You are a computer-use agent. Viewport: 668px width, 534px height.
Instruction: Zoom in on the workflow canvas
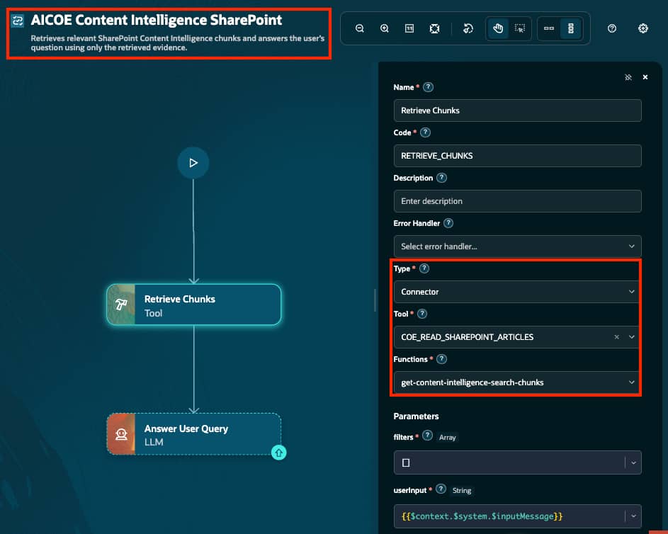tap(384, 28)
